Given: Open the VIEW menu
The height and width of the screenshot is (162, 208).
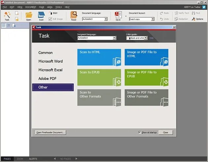Looking at the screenshot, I should [x=20, y=7].
